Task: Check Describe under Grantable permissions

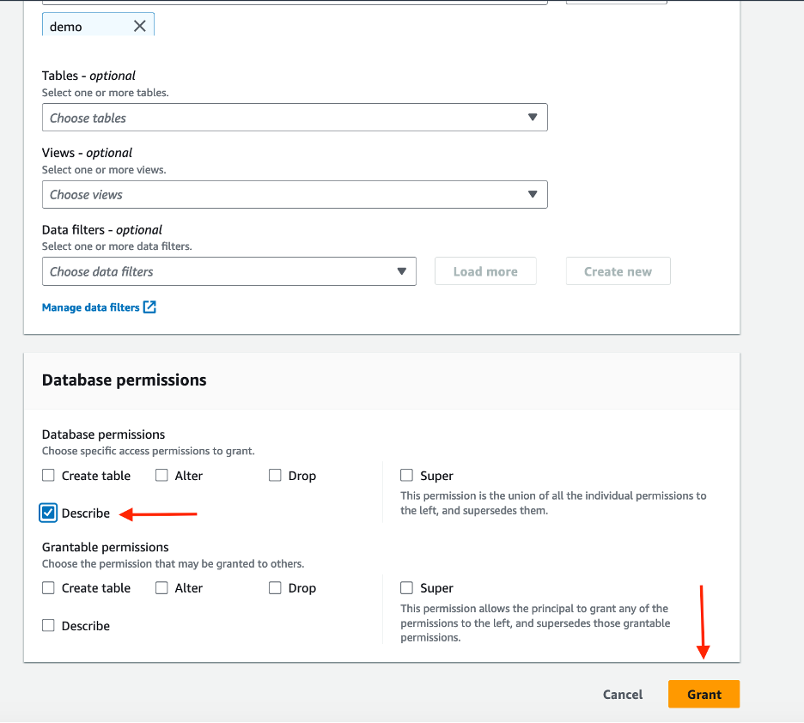Action: coord(48,625)
